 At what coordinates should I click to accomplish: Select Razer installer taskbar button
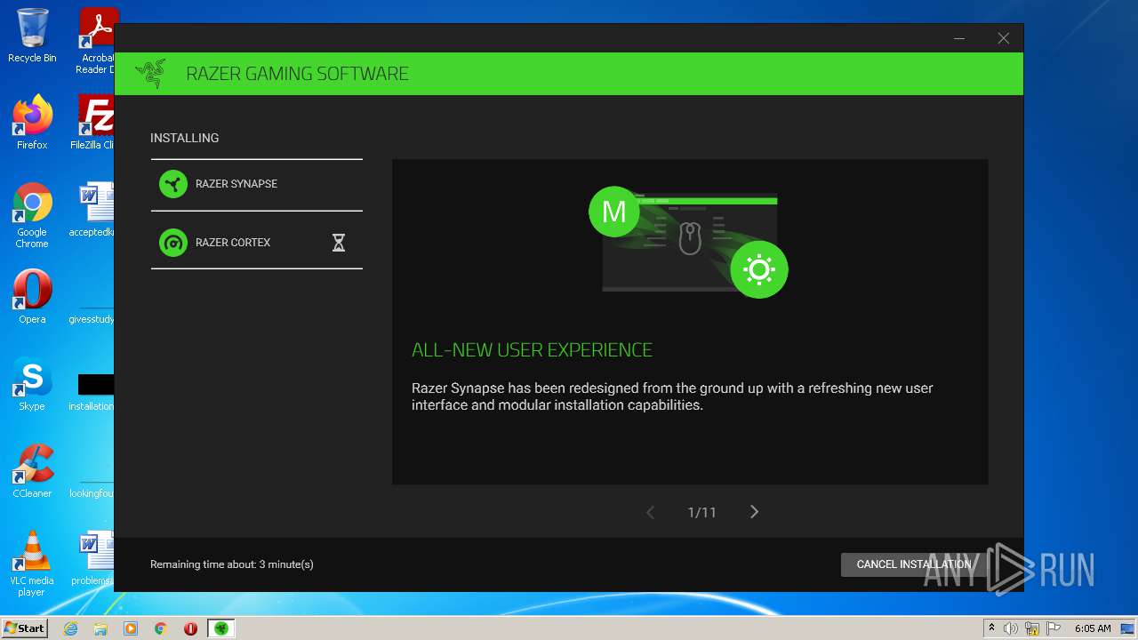[x=220, y=628]
